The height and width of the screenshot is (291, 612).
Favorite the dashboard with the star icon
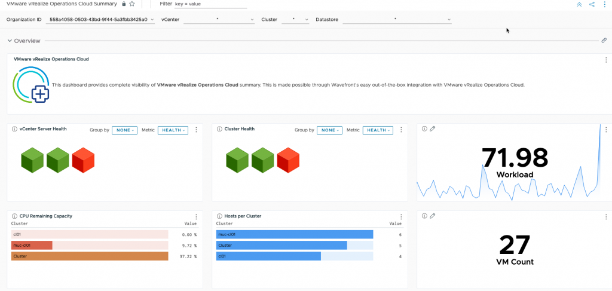point(132,4)
